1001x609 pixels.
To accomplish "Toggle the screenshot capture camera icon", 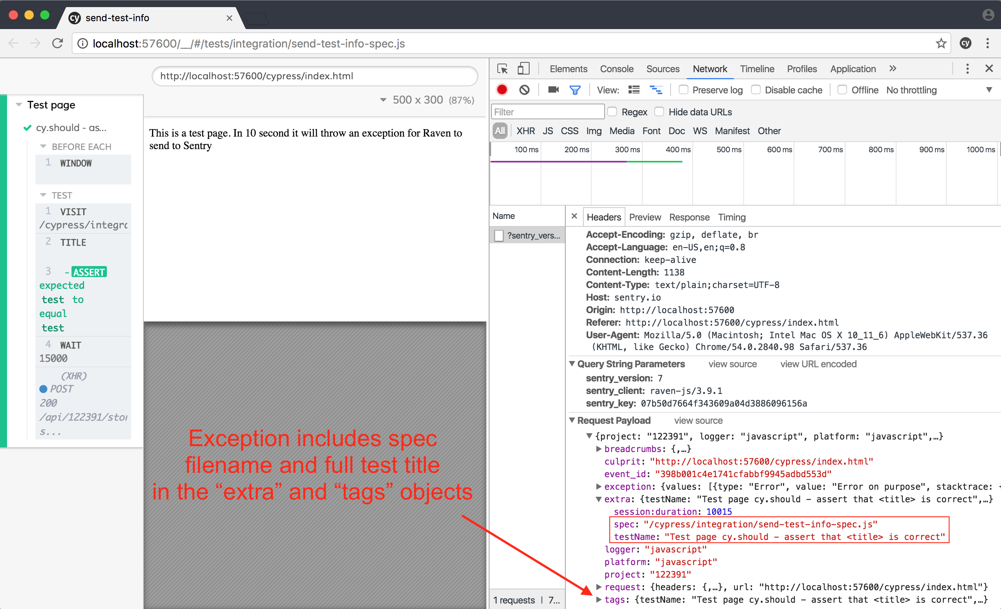I will pos(553,90).
